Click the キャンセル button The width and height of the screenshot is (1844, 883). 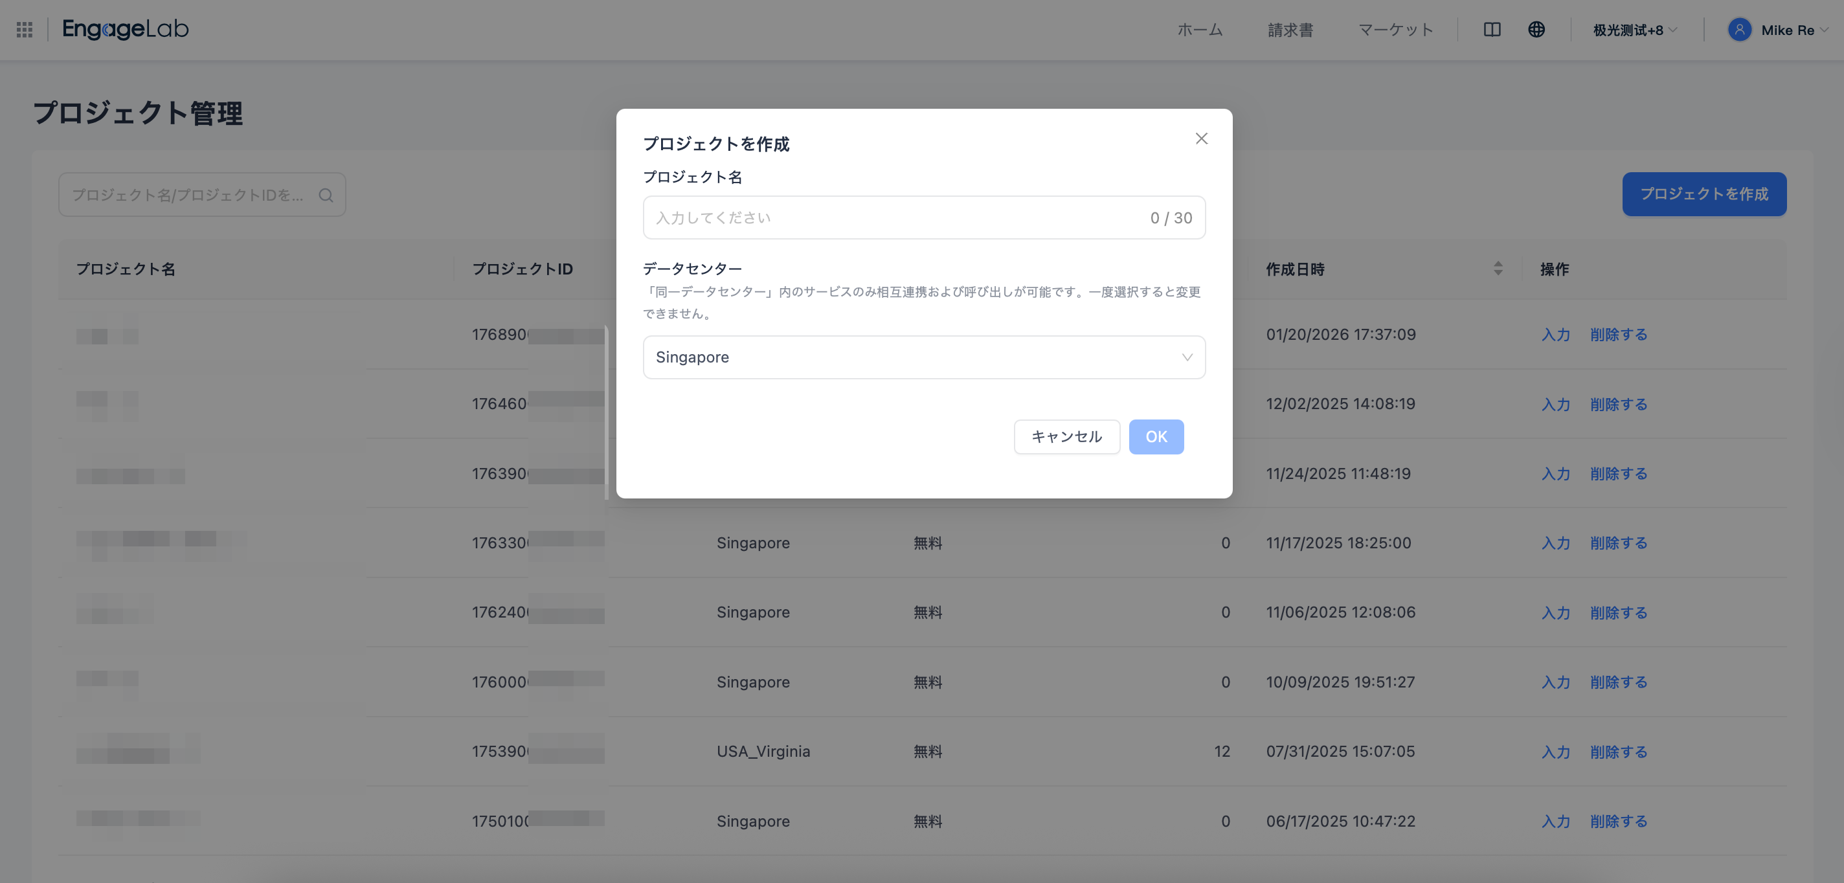click(x=1066, y=436)
